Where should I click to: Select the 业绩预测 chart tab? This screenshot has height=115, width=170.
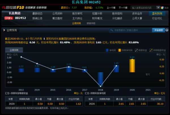pyautogui.click(x=14, y=50)
